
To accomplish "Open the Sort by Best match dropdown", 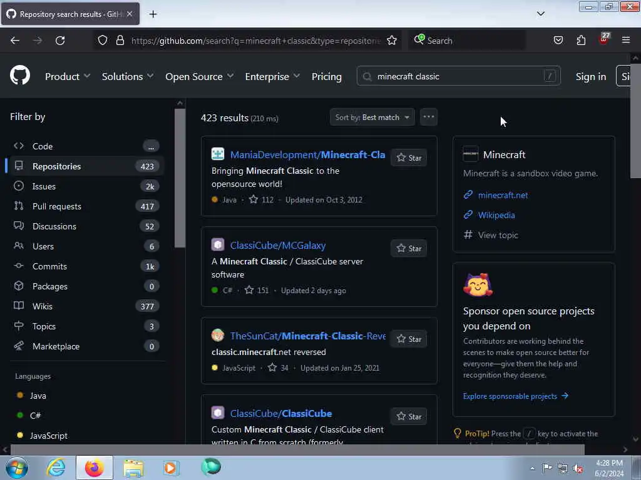I will coord(372,117).
